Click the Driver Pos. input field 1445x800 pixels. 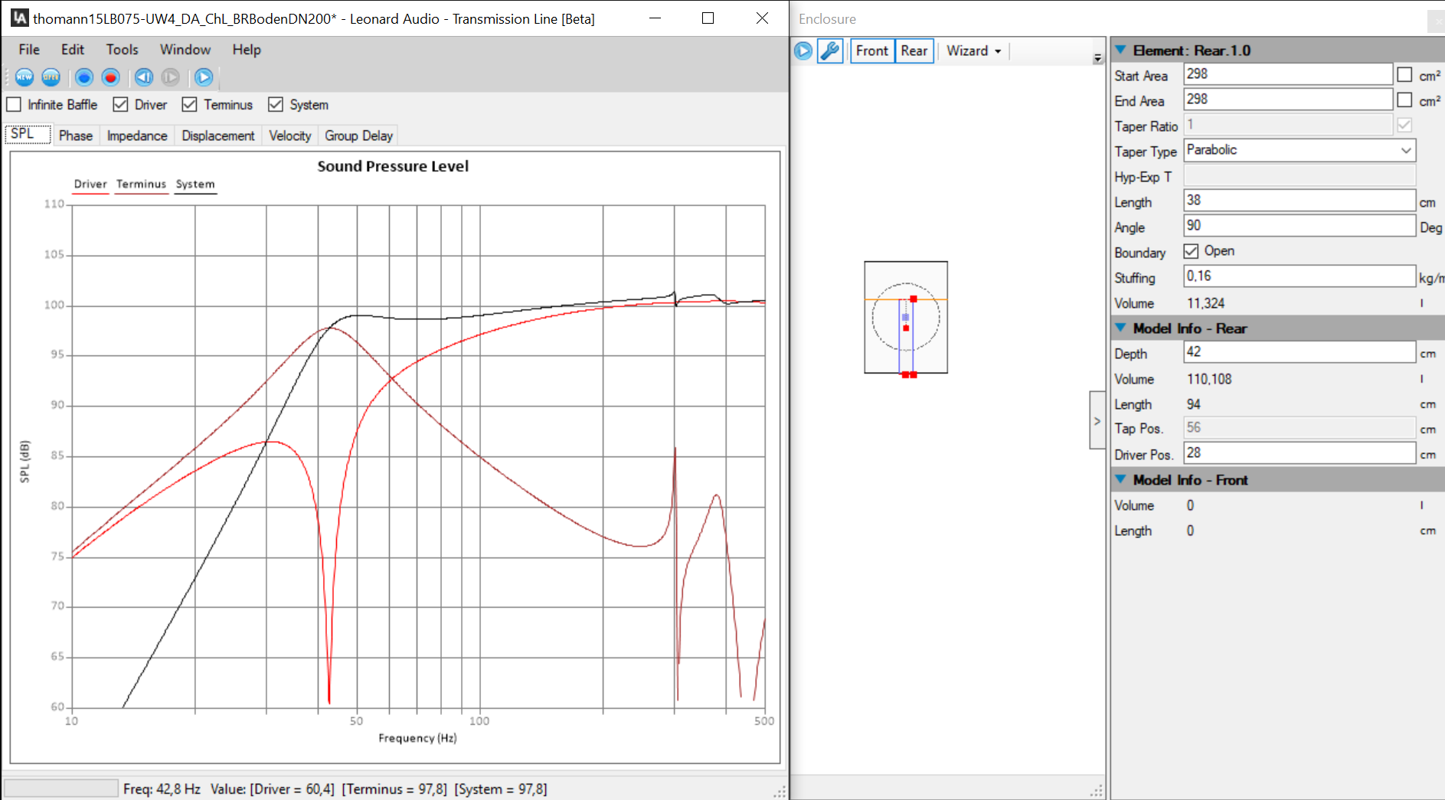1298,453
